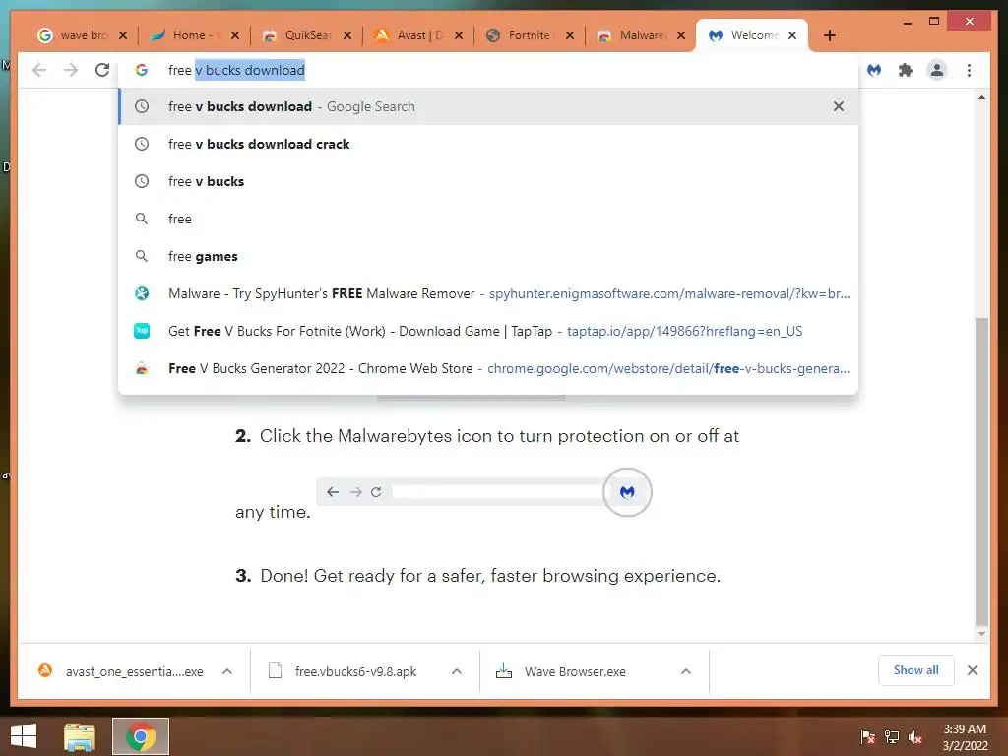Close the Fortnite tab
This screenshot has height=756, width=1008.
click(x=570, y=35)
